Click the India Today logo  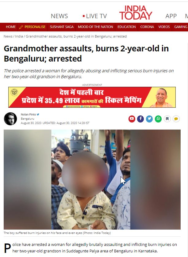pyautogui.click(x=136, y=13)
